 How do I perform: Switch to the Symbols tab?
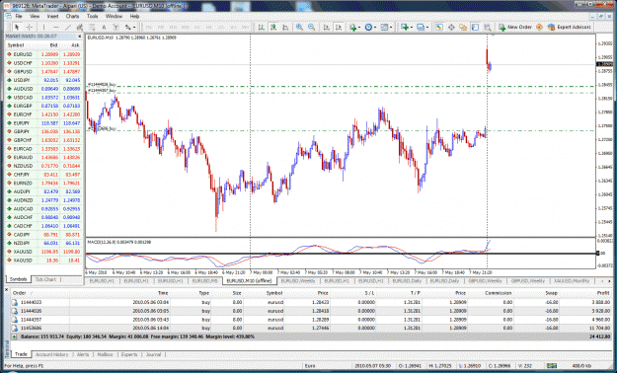pyautogui.click(x=18, y=279)
